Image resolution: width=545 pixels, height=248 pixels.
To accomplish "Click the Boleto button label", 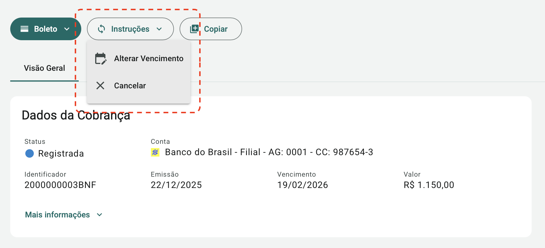I will click(x=45, y=29).
